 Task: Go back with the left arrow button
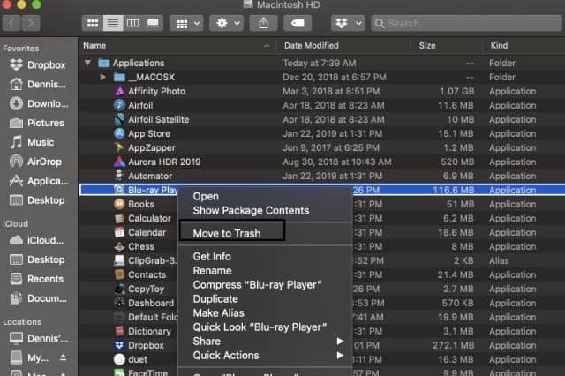coord(12,23)
